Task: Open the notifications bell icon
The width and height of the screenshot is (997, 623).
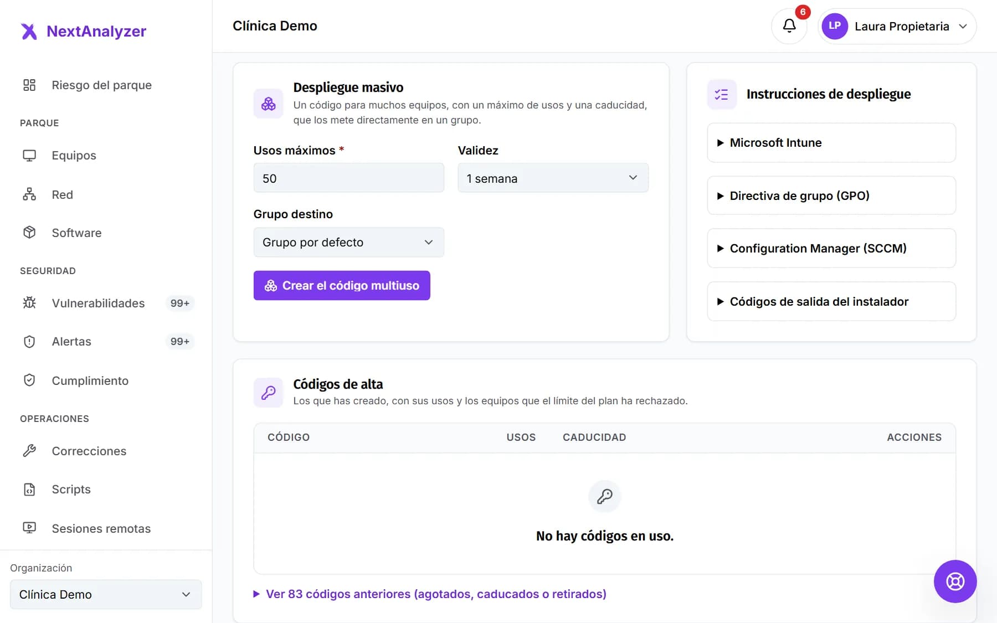Action: point(789,25)
